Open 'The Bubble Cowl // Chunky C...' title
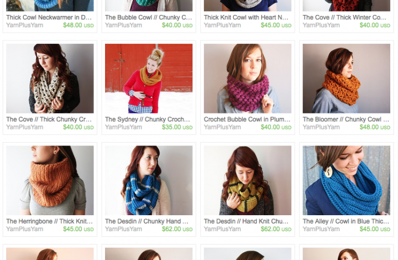Viewport: 398px width, 260px height. point(149,17)
